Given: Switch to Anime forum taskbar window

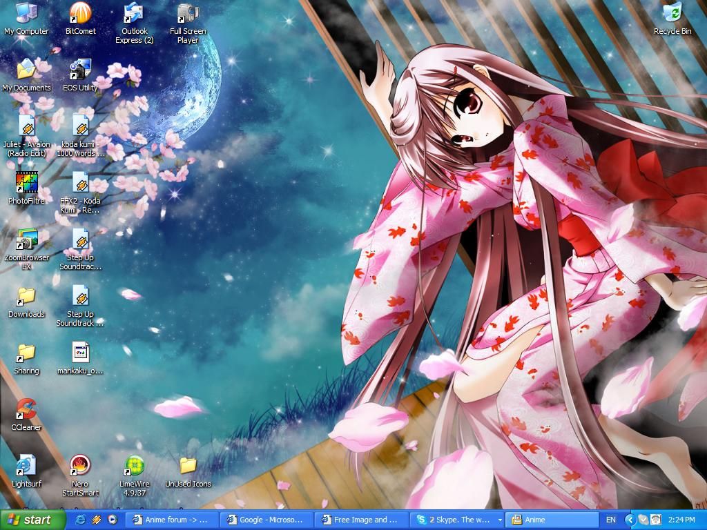Looking at the screenshot, I should (x=171, y=520).
